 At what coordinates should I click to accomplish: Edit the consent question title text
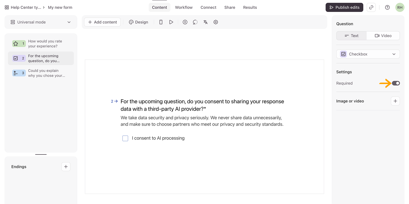(x=202, y=105)
